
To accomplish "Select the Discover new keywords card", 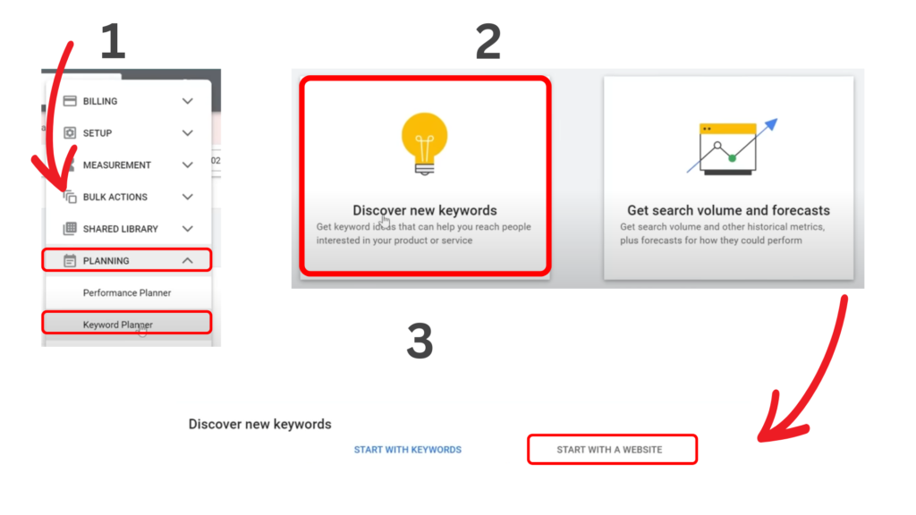I will click(424, 176).
